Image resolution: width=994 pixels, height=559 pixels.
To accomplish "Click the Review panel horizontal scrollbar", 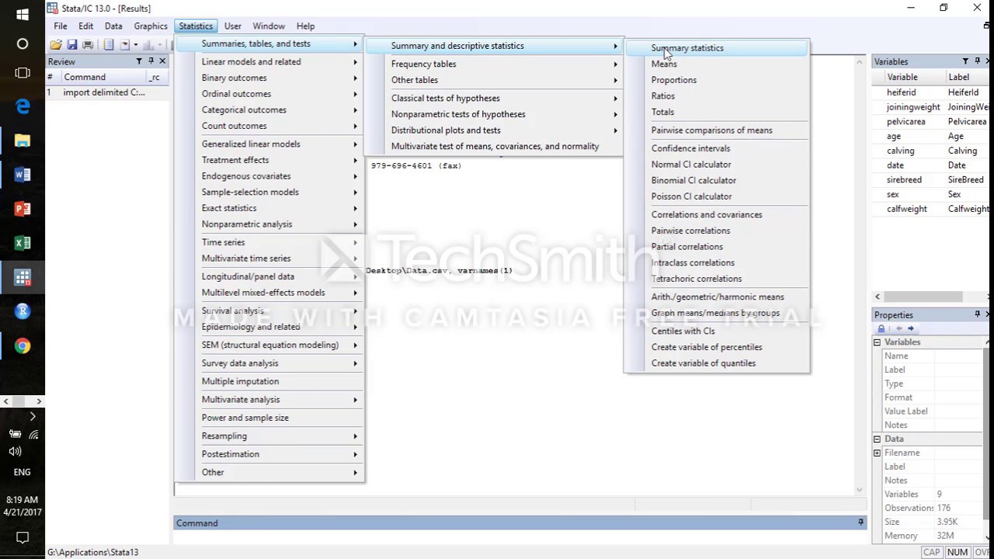I will [x=23, y=401].
